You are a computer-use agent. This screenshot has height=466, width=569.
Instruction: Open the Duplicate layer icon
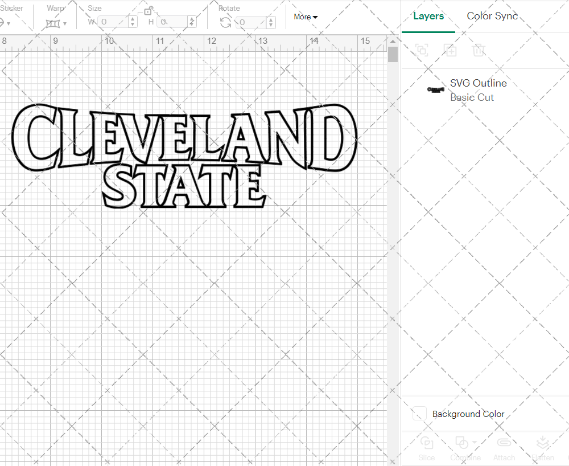click(451, 50)
